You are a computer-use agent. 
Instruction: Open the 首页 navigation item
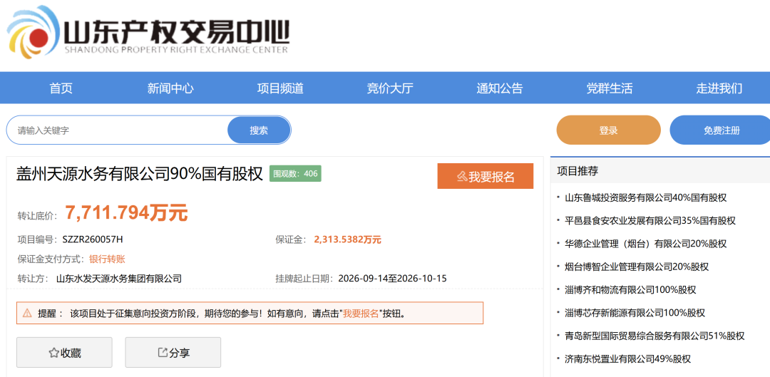[61, 88]
